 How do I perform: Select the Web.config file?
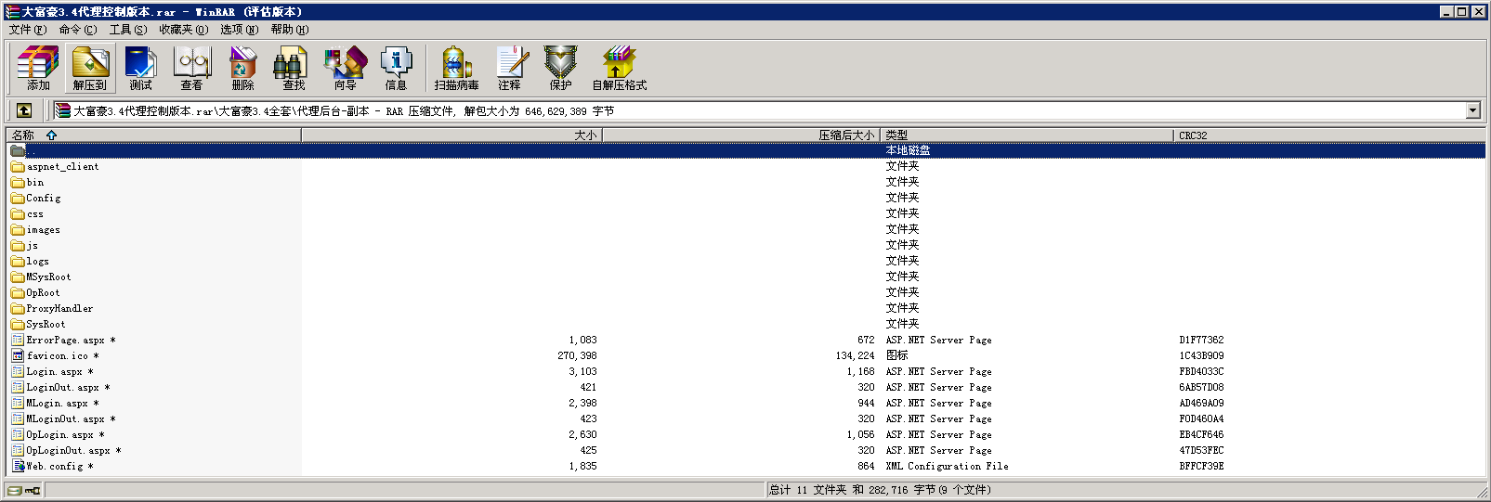(x=54, y=466)
